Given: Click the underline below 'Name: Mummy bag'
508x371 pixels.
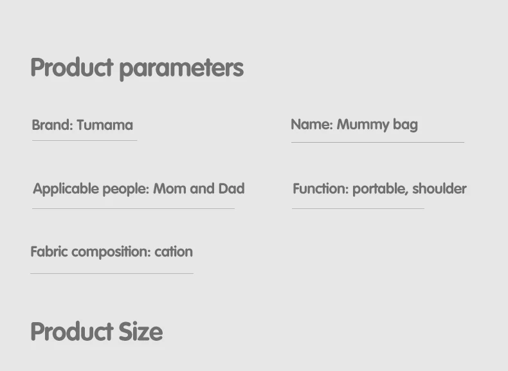Looking at the screenshot, I should tap(377, 142).
